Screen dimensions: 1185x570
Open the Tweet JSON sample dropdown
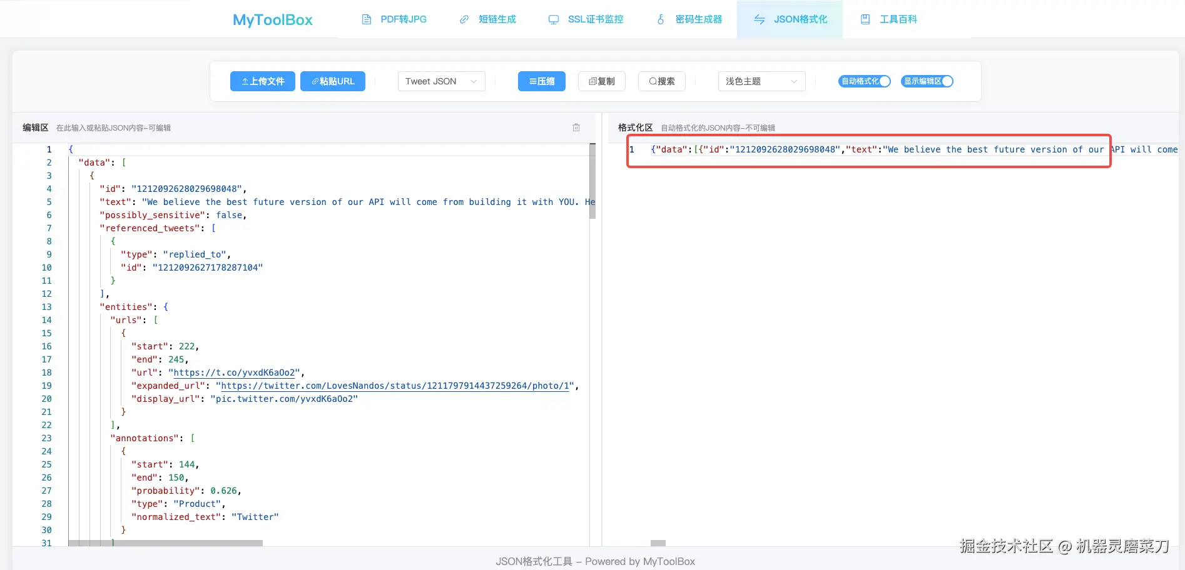coord(442,81)
